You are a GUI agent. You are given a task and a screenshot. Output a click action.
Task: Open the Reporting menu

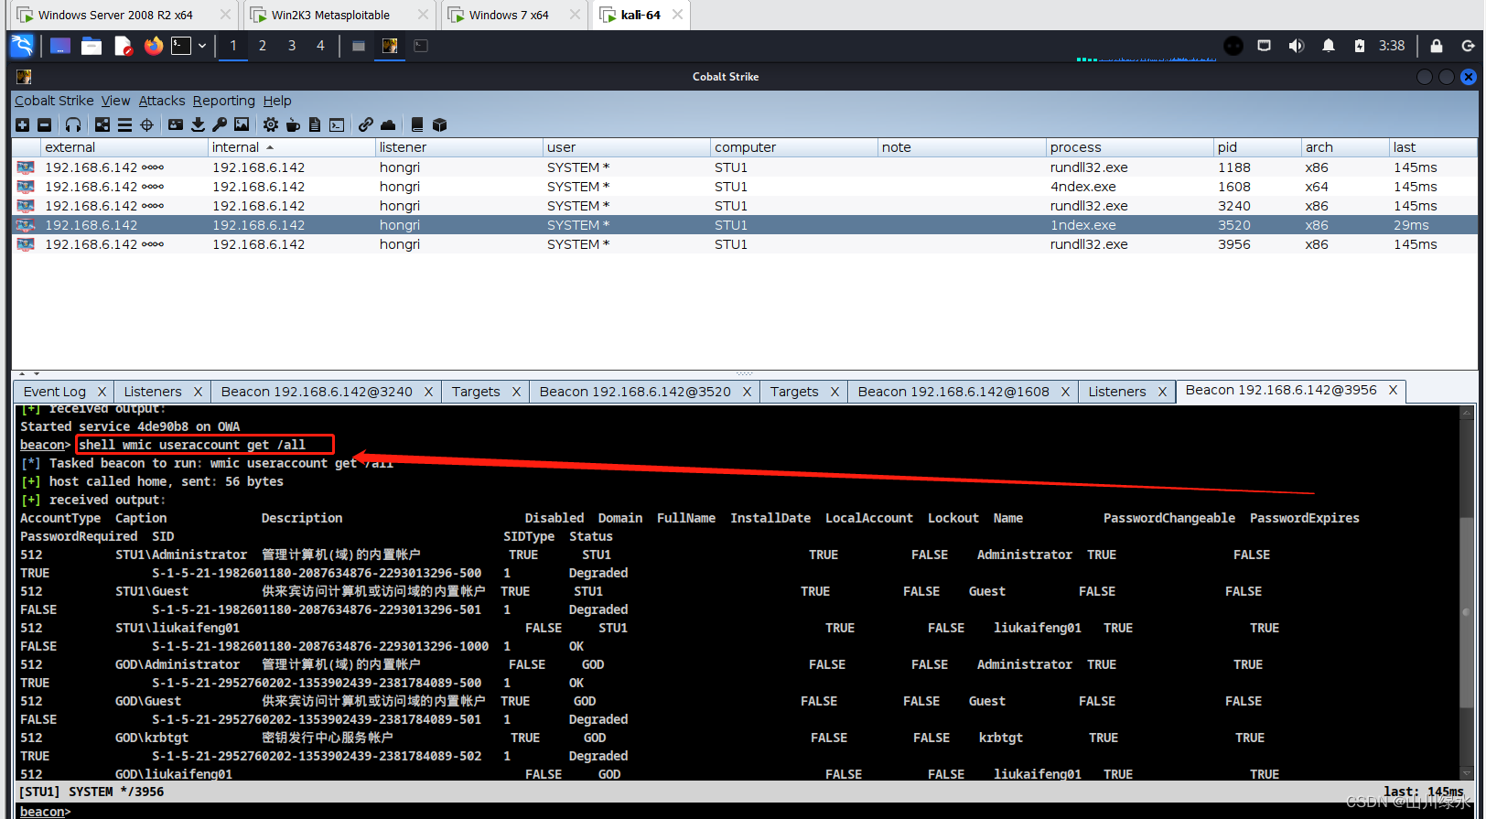[224, 101]
